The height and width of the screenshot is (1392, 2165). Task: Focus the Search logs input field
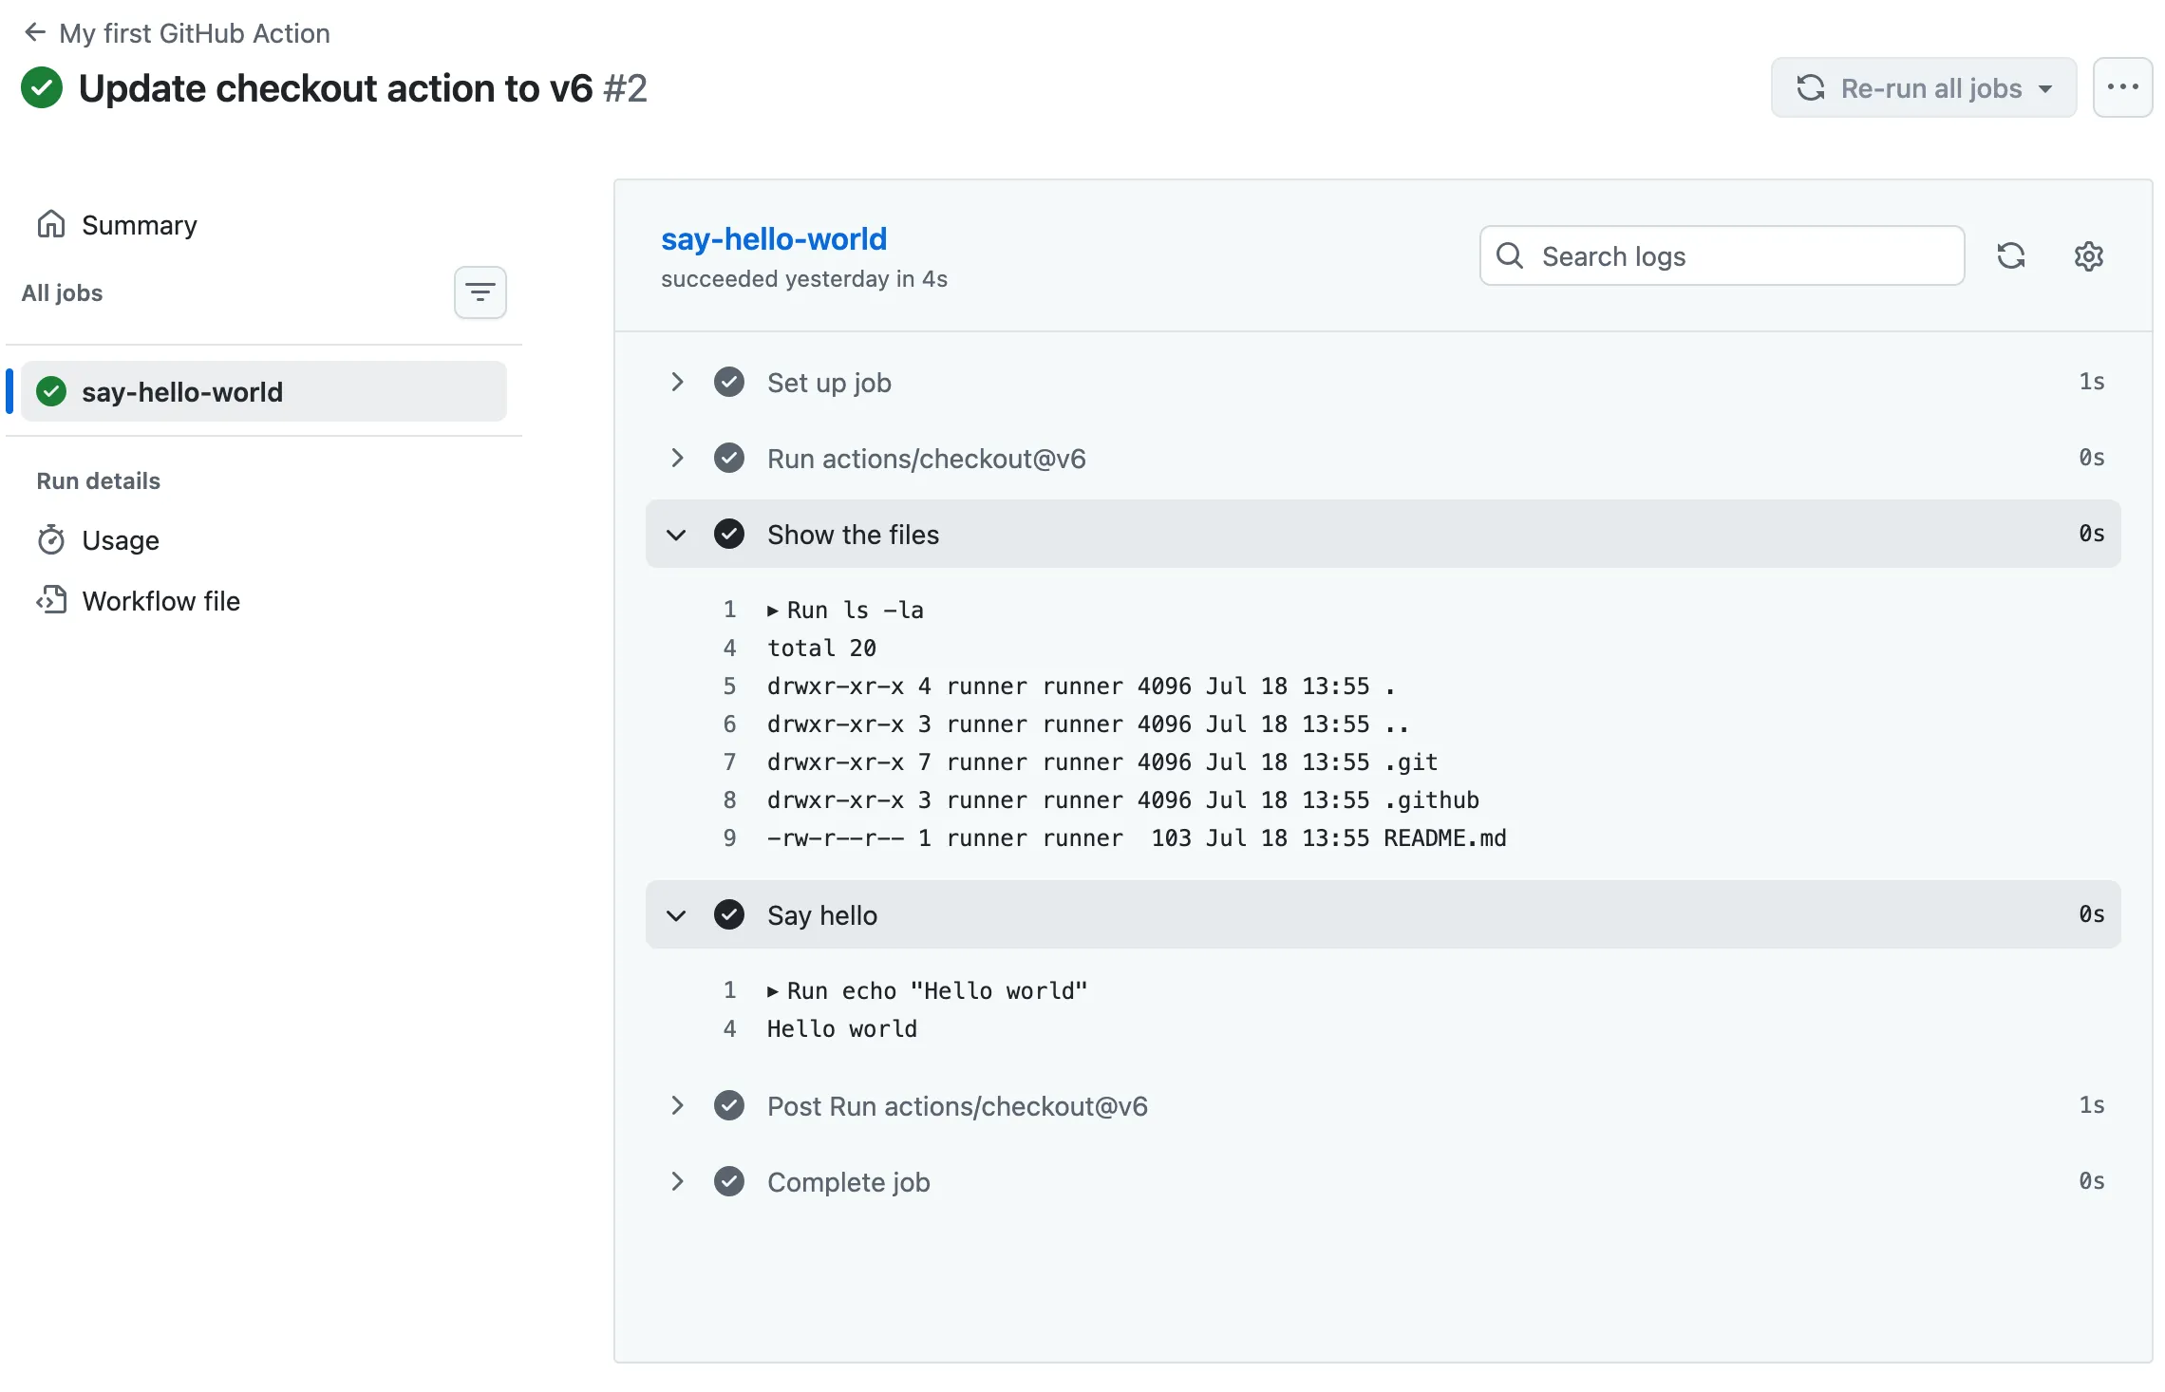point(1722,255)
